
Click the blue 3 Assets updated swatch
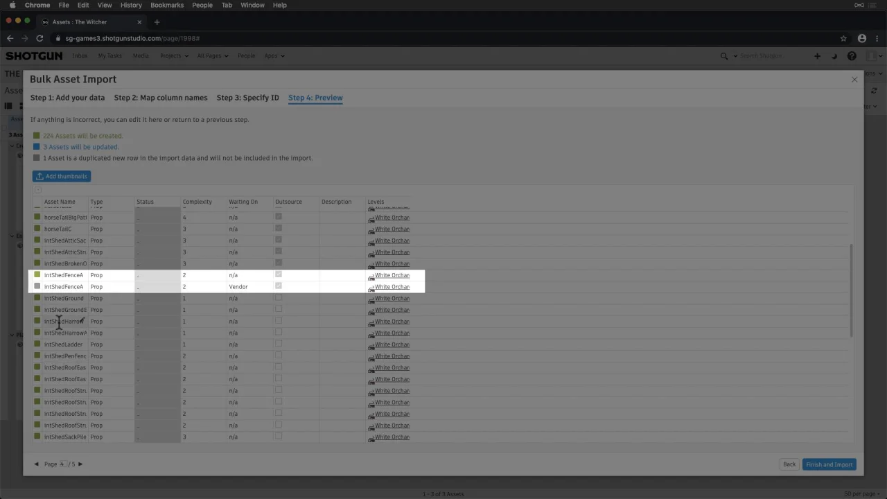[37, 147]
